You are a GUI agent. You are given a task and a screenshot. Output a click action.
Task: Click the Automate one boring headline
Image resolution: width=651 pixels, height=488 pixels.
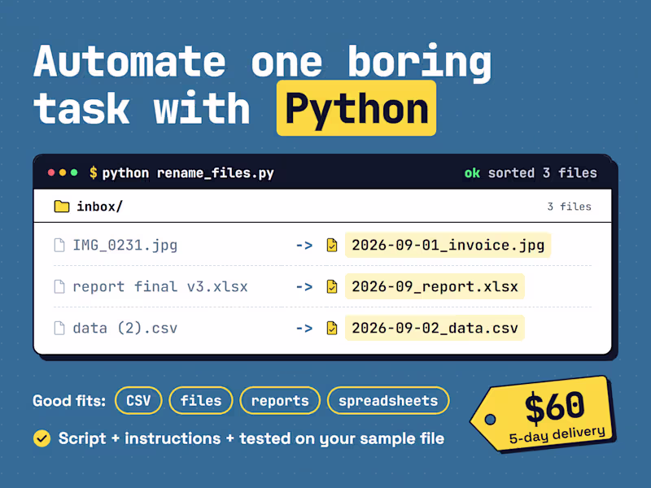262,63
